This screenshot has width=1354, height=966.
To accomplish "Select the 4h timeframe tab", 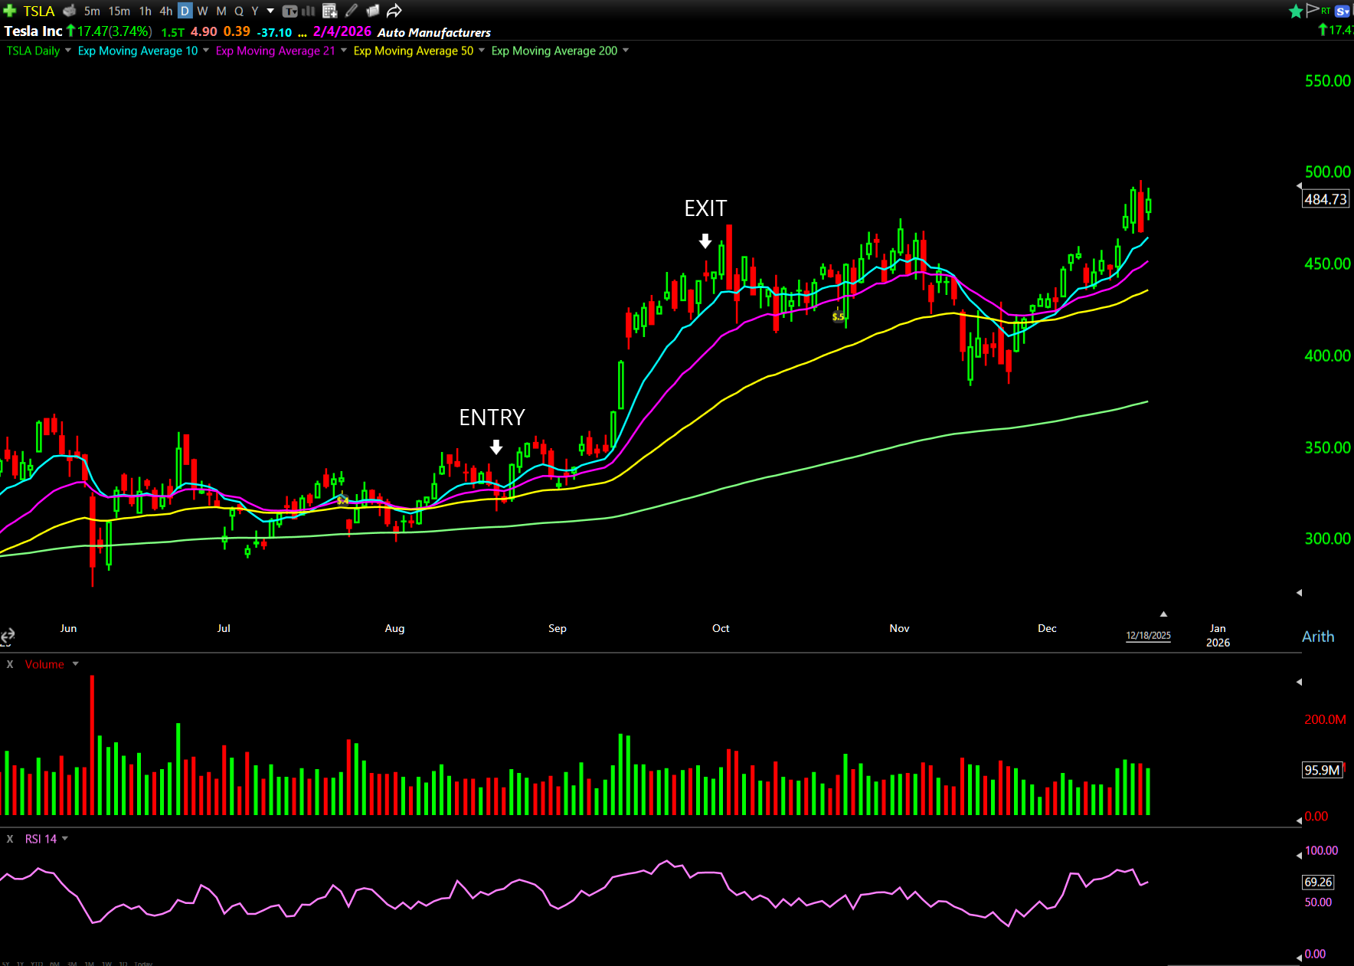I will click(x=165, y=11).
